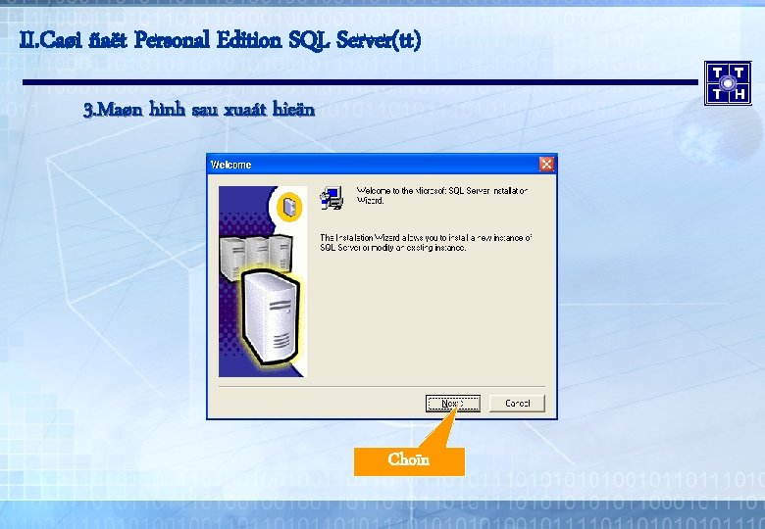Select the slide title about Personal Edition SQL Server
Viewport: 765px width, 529px height.
click(x=220, y=39)
